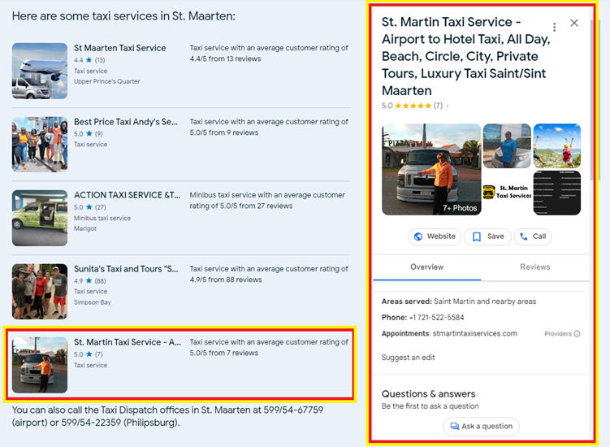Click Suggest an edit
Screen dimensions: 610x447
point(409,358)
